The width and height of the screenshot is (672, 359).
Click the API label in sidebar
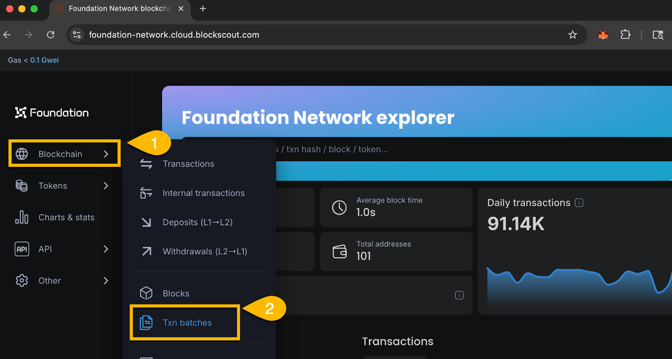point(45,249)
